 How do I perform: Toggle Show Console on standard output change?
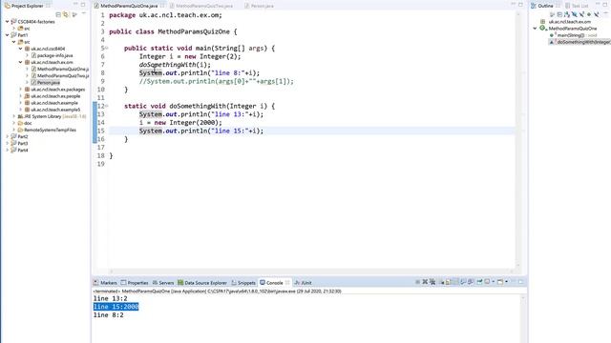[x=462, y=282]
